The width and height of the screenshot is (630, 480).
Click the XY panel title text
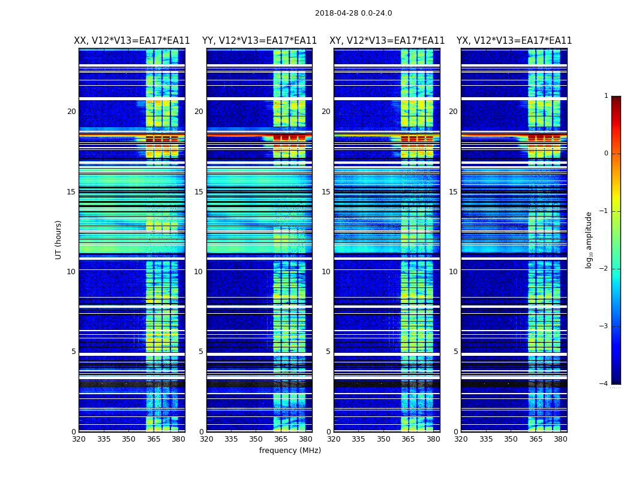tap(387, 41)
